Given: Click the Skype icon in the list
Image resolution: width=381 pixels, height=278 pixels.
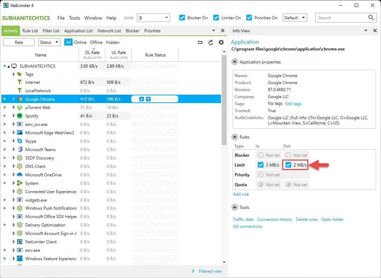Looking at the screenshot, I should point(20,141).
